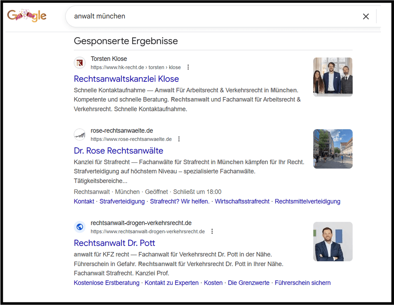The height and width of the screenshot is (305, 394).
Task: Open the three-dot menu beside the Dr. Rose result
Action: (x=179, y=139)
